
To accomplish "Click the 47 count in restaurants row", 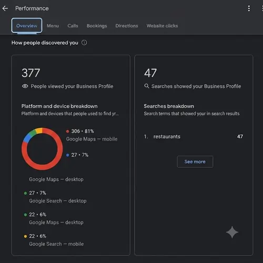I will click(240, 137).
